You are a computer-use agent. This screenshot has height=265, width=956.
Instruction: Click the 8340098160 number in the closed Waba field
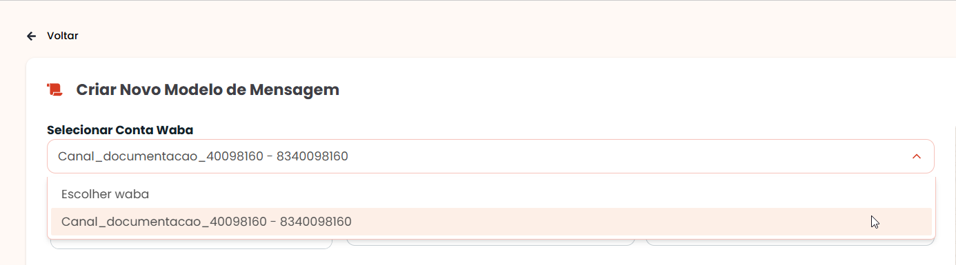[x=312, y=156]
